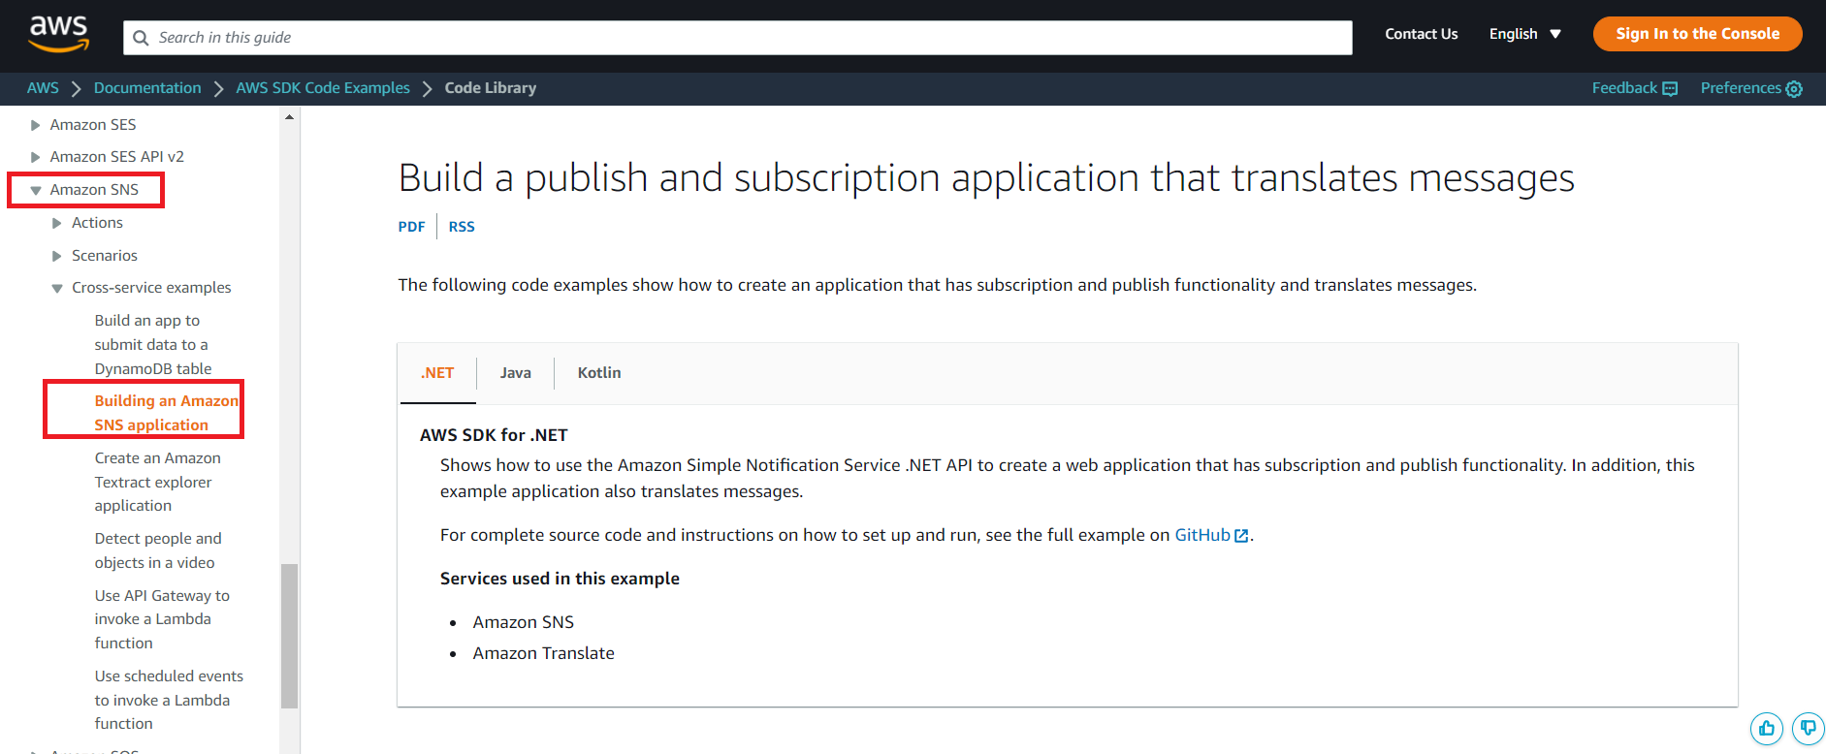Open Create an Amazon Textract explorer application
Image resolution: width=1826 pixels, height=754 pixels.
pos(157,482)
